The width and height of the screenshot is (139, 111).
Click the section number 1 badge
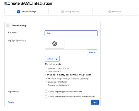pos(8,26)
